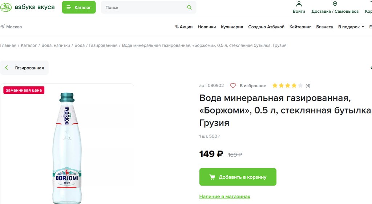
Task: Add item with Добавить в корзину
Action: [x=238, y=177]
